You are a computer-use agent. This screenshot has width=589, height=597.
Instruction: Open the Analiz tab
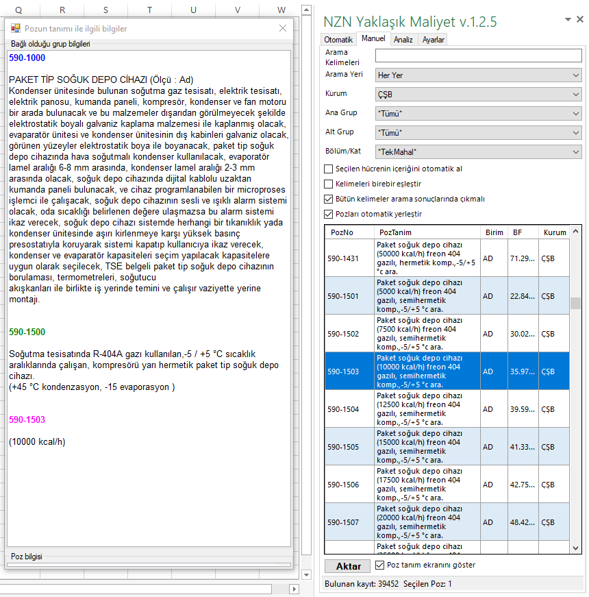403,40
